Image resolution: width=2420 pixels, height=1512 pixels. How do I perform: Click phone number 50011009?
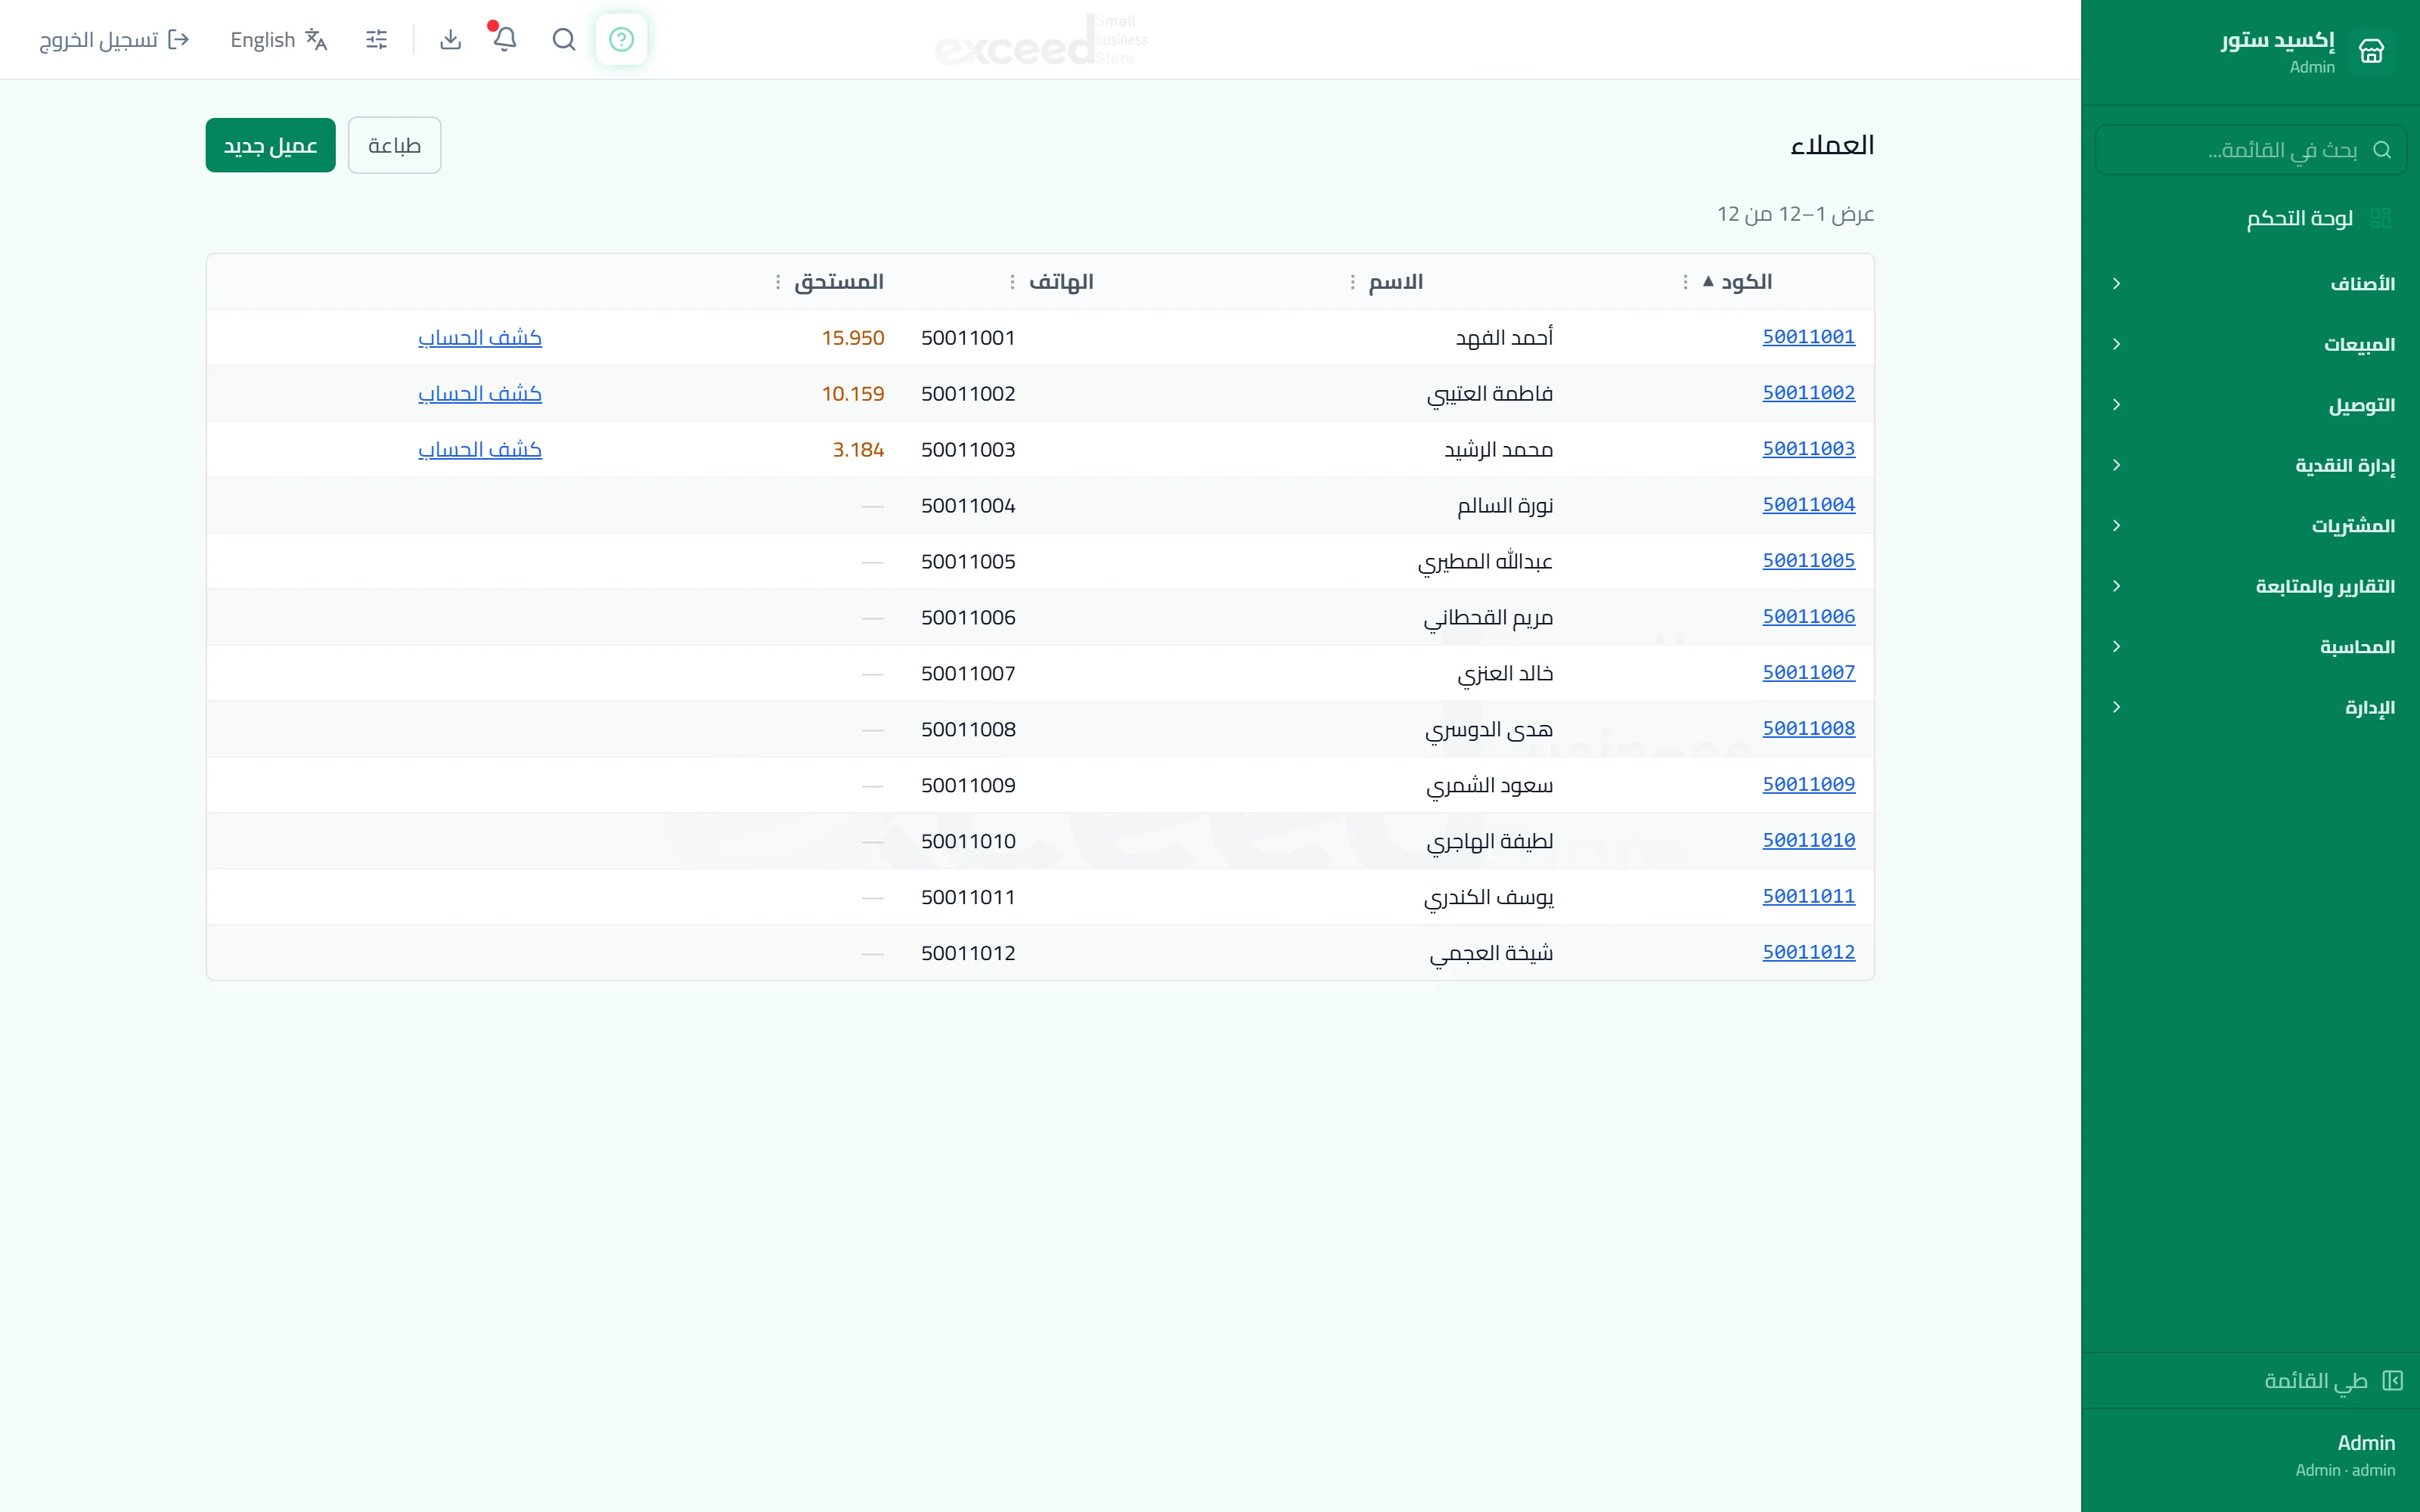tap(968, 786)
